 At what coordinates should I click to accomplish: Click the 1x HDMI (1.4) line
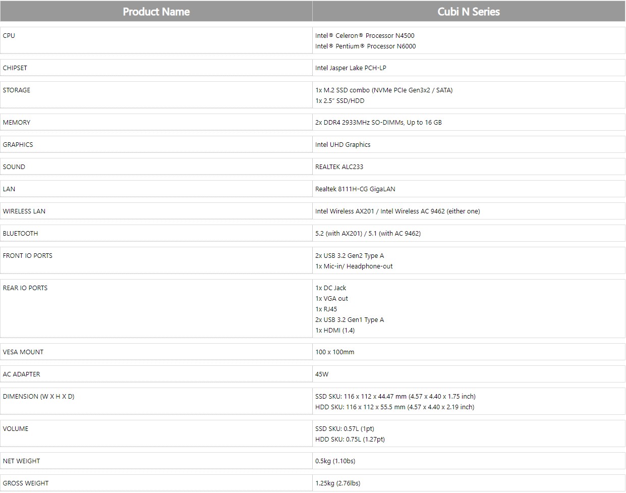(x=335, y=331)
